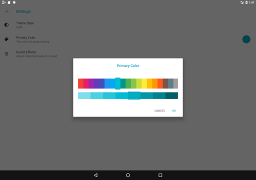Click the Primary Color dialog title
The width and height of the screenshot is (256, 180).
(128, 66)
